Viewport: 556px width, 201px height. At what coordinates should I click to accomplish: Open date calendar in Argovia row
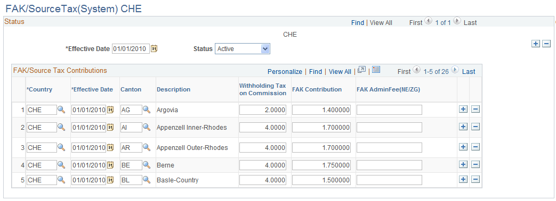[110, 110]
